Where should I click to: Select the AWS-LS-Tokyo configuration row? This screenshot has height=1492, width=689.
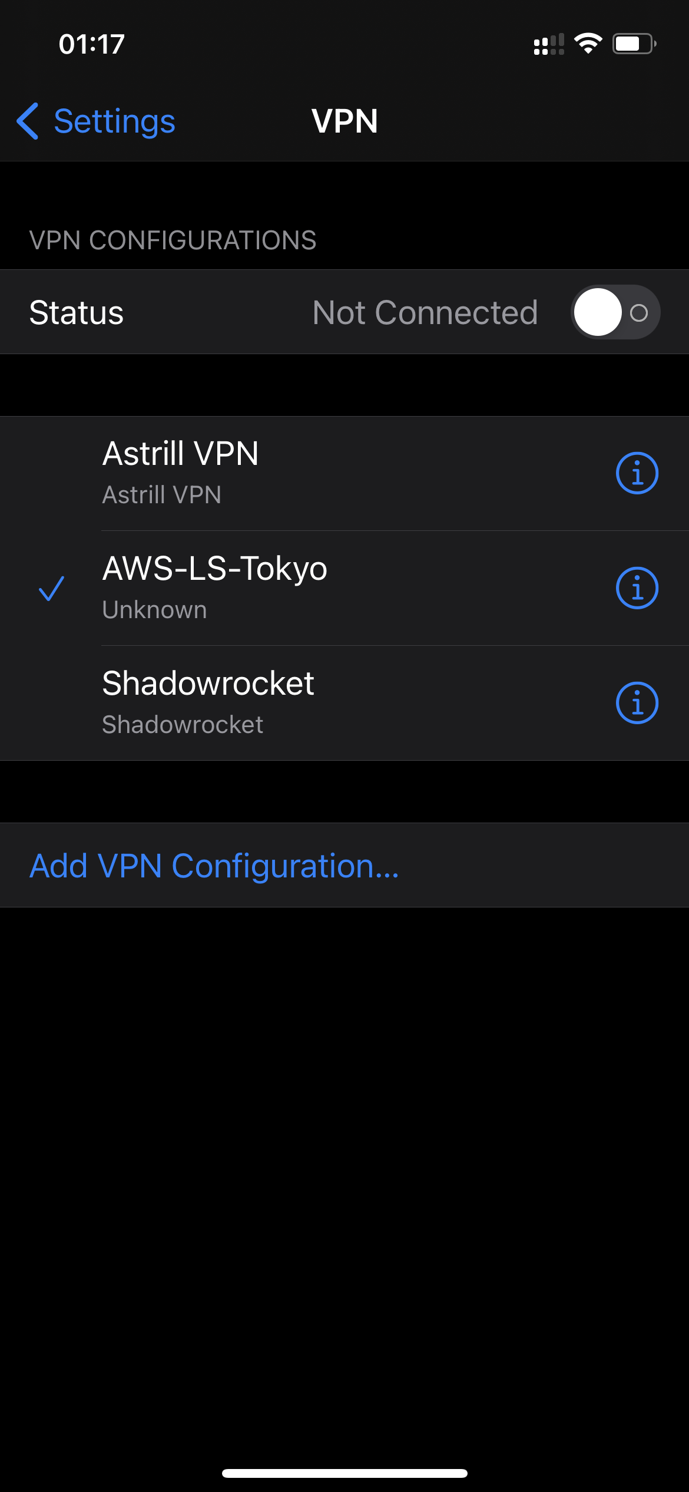(x=344, y=588)
